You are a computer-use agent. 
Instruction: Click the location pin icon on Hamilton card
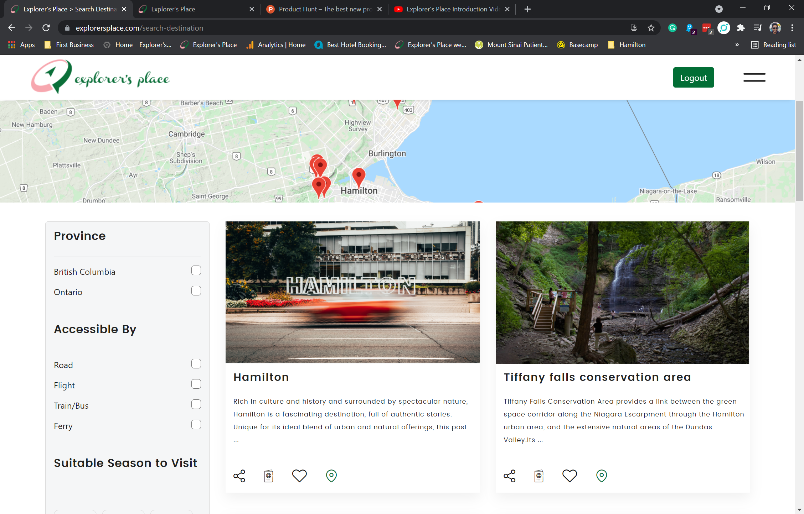pos(331,476)
